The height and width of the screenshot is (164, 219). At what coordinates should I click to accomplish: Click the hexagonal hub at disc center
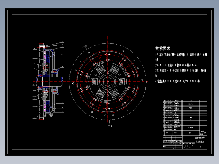click(x=108, y=81)
